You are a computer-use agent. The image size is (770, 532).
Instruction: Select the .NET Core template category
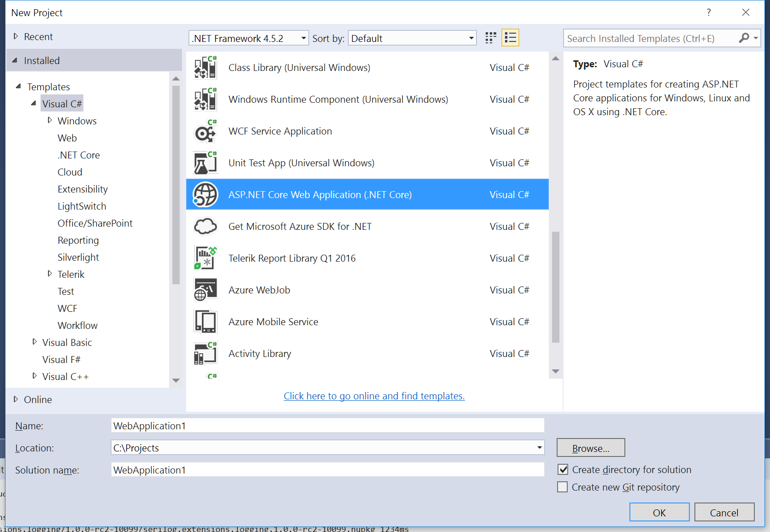click(x=79, y=155)
